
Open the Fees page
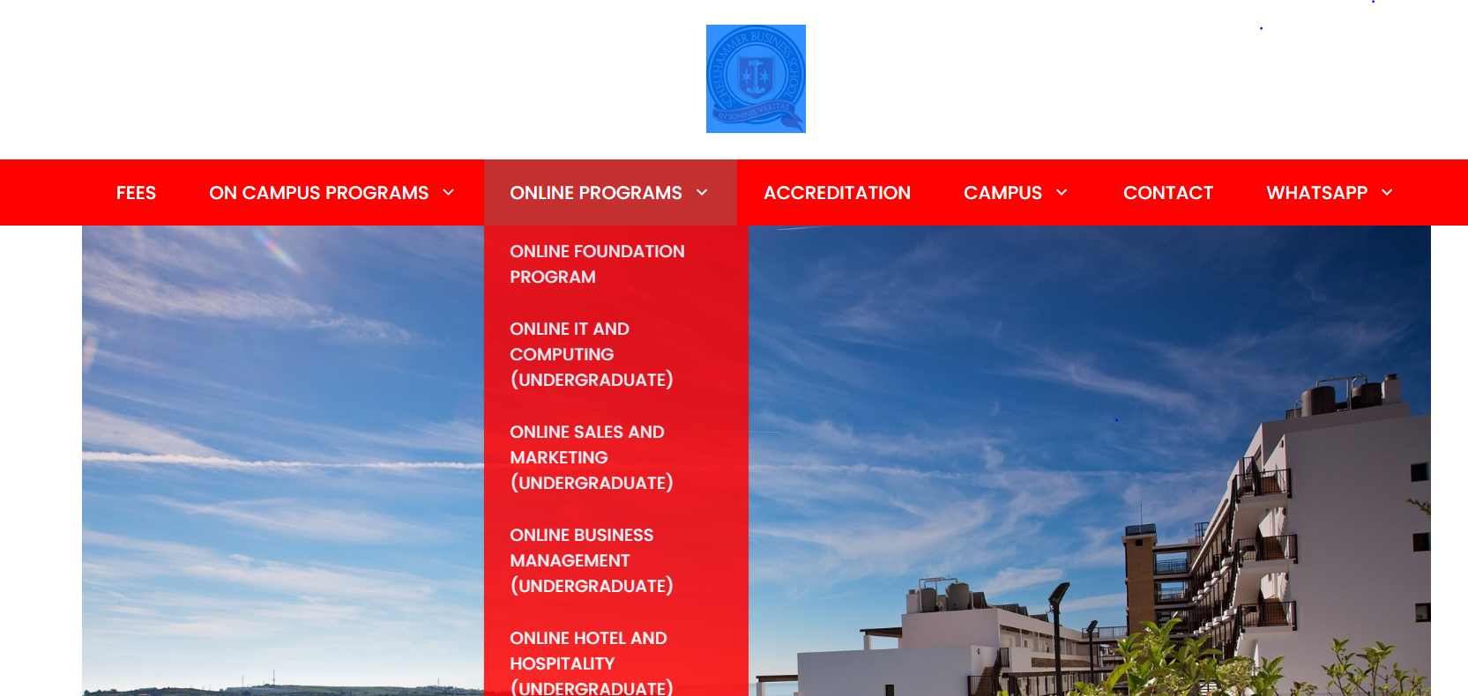pyautogui.click(x=136, y=193)
